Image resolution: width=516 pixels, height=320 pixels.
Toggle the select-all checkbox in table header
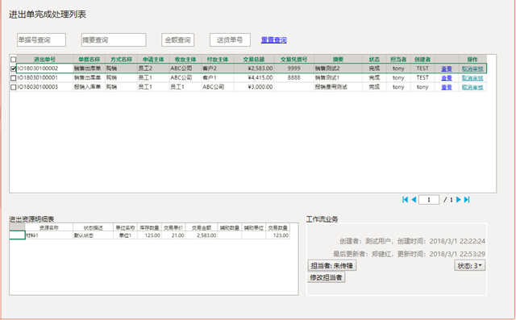[x=13, y=60]
